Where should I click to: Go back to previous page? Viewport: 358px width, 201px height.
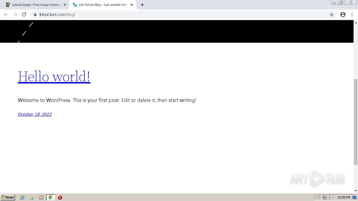coord(6,15)
